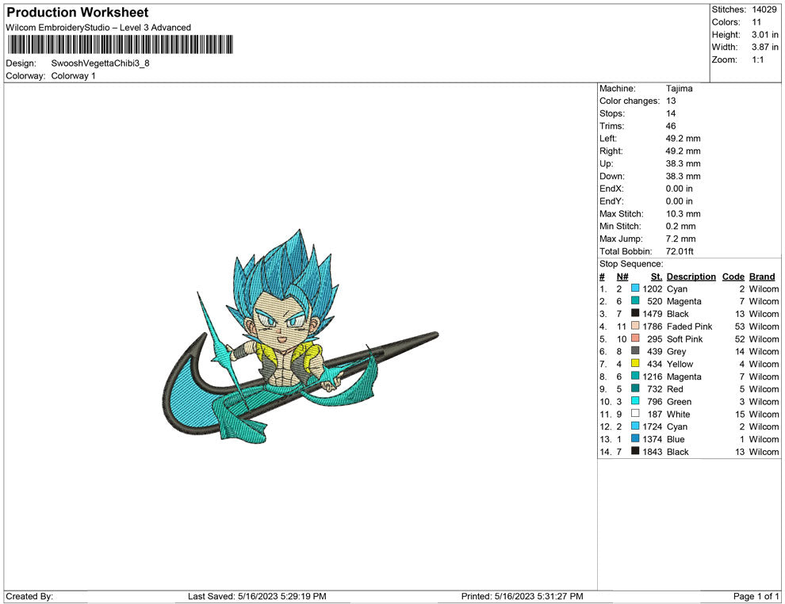Click 'Wilcom EmbroideryStudio – Level 3 Advanced' text
The height and width of the screenshot is (604, 785).
click(98, 28)
